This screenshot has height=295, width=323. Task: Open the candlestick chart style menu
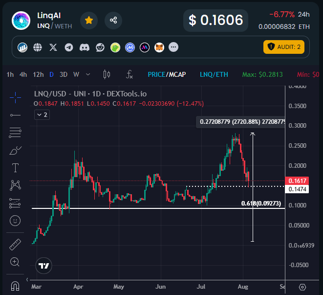(107, 74)
